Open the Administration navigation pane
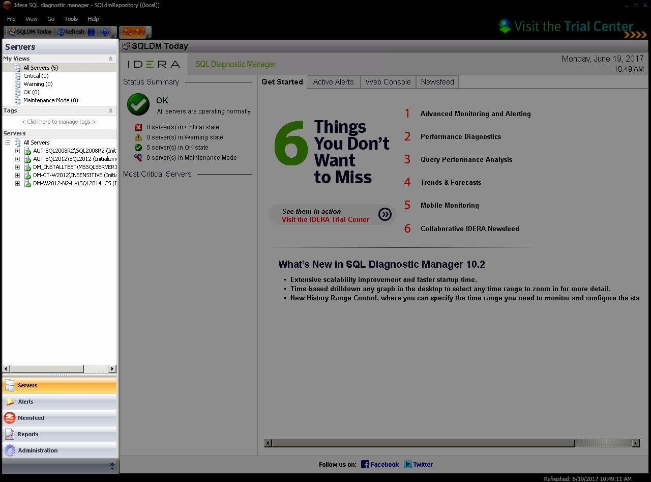The width and height of the screenshot is (651, 482). [x=60, y=450]
